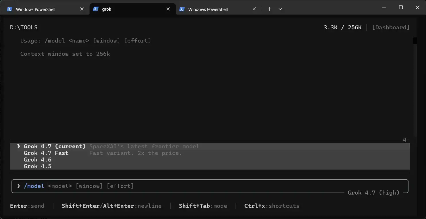
Task: Click the PowerShell icon on first tab
Action: click(x=9, y=9)
